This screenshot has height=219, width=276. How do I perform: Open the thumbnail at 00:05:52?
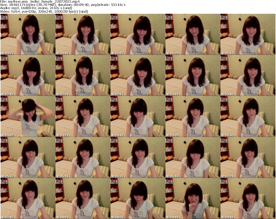(28, 157)
